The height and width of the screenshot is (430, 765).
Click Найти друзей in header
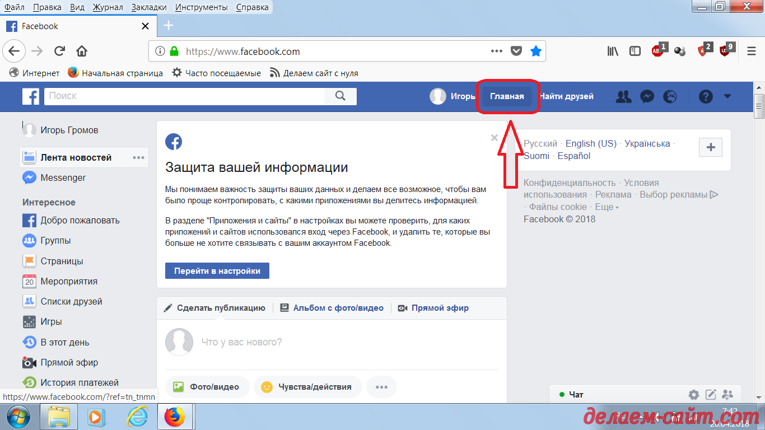click(566, 96)
